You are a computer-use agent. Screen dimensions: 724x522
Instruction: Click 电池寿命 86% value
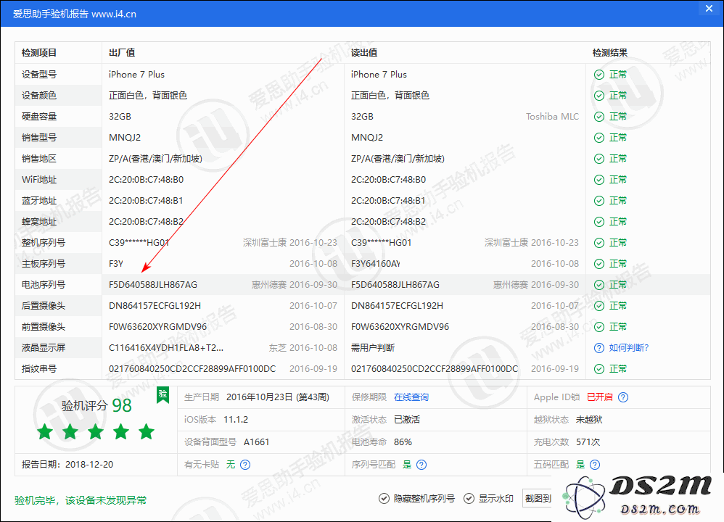pyautogui.click(x=403, y=442)
